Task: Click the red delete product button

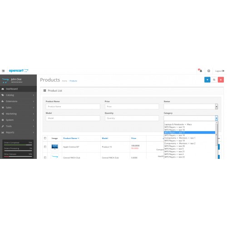Action: coord(221,80)
